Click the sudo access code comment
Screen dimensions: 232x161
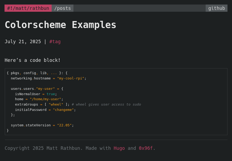[x=106, y=104]
